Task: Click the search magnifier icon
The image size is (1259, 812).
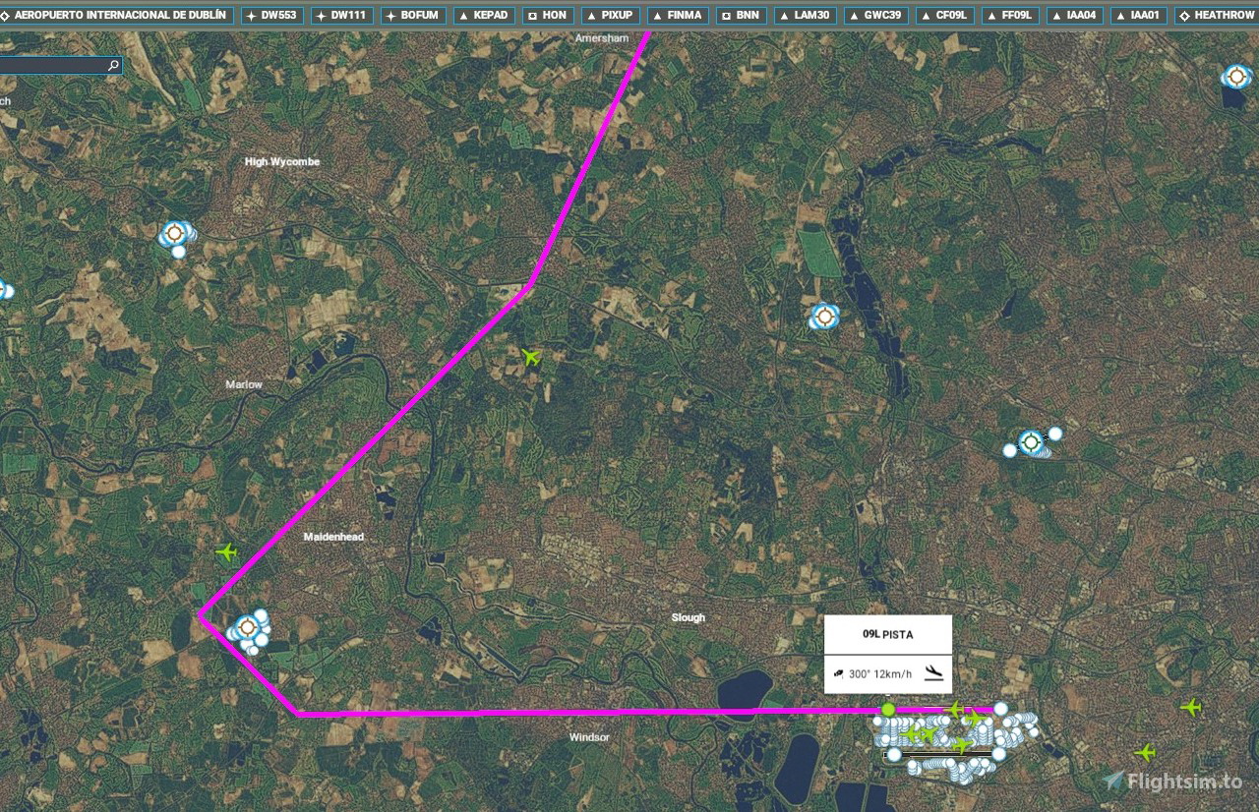Action: pos(113,66)
